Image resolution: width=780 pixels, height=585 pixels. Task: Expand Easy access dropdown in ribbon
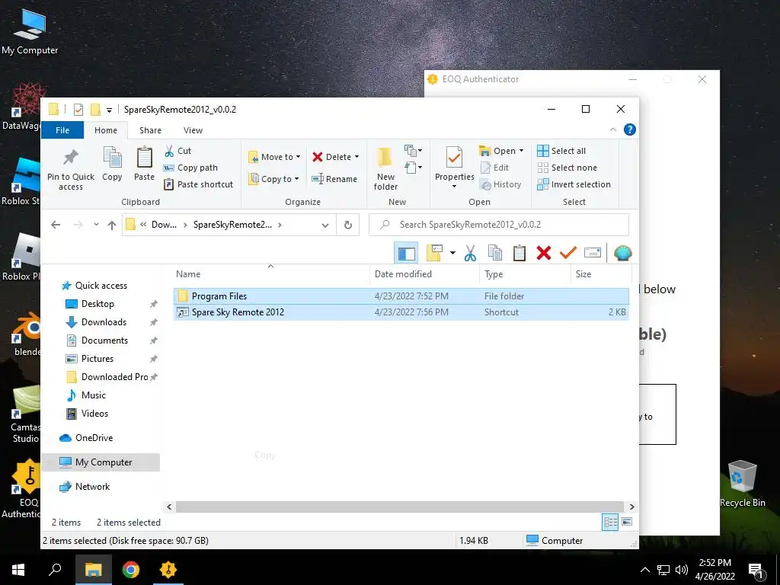414,167
